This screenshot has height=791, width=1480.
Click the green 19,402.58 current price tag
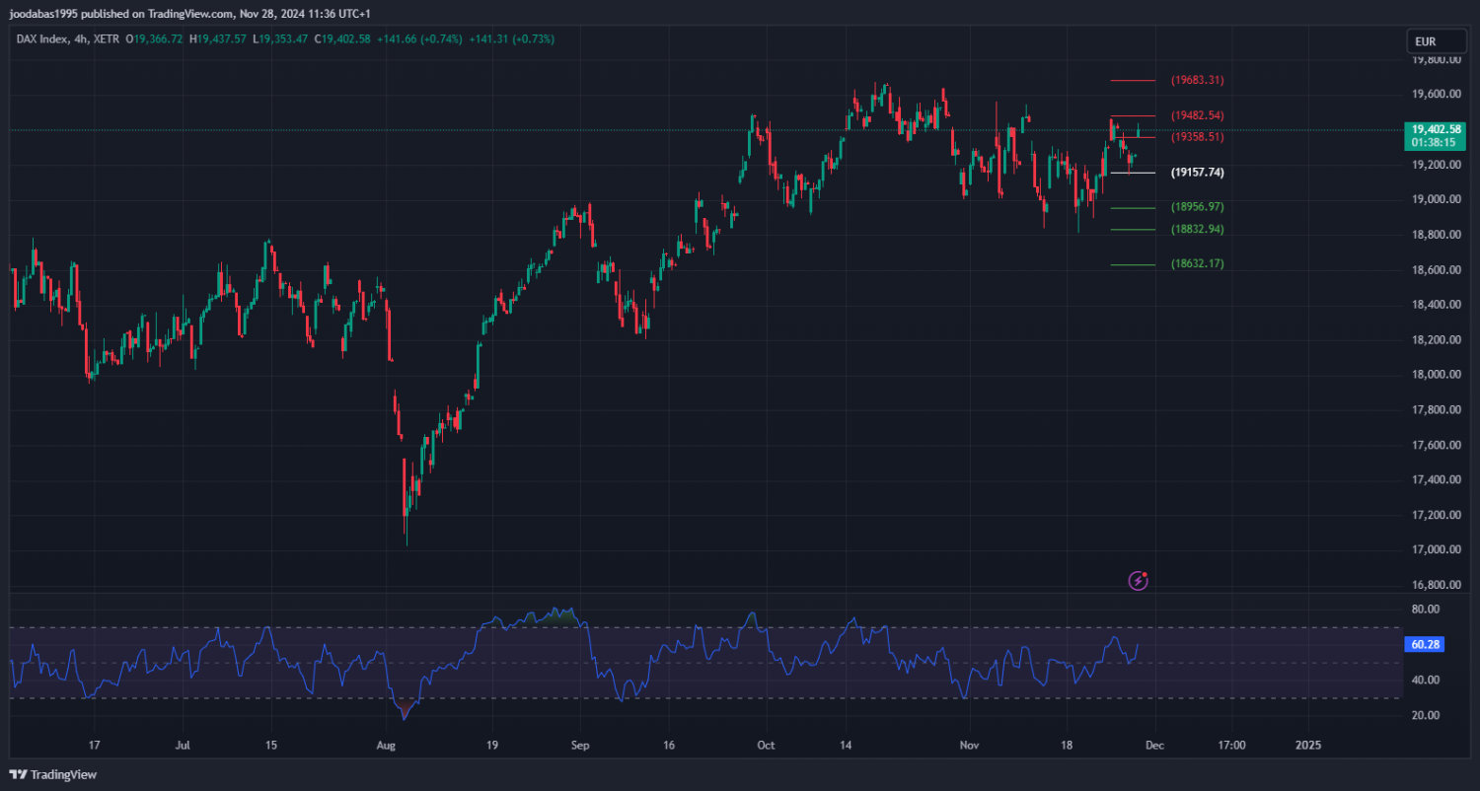click(x=1436, y=129)
